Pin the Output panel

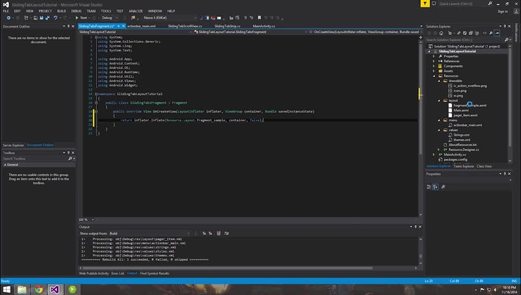point(415,227)
